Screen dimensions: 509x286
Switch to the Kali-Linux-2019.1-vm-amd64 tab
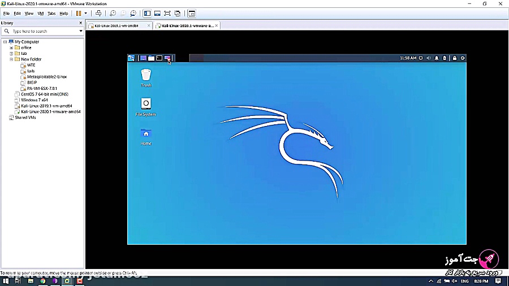(x=116, y=25)
